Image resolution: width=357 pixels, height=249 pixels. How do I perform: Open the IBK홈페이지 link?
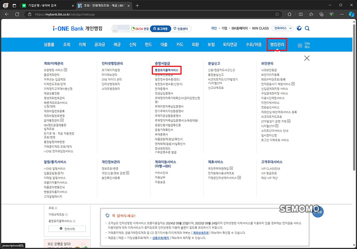pyautogui.click(x=240, y=28)
